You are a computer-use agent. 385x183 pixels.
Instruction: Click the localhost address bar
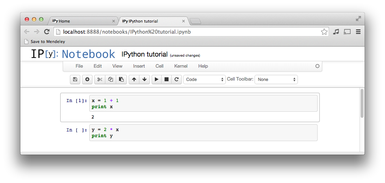click(186, 32)
